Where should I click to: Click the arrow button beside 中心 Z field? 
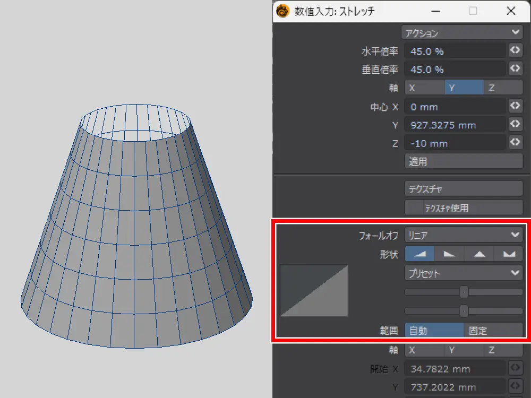(x=515, y=143)
